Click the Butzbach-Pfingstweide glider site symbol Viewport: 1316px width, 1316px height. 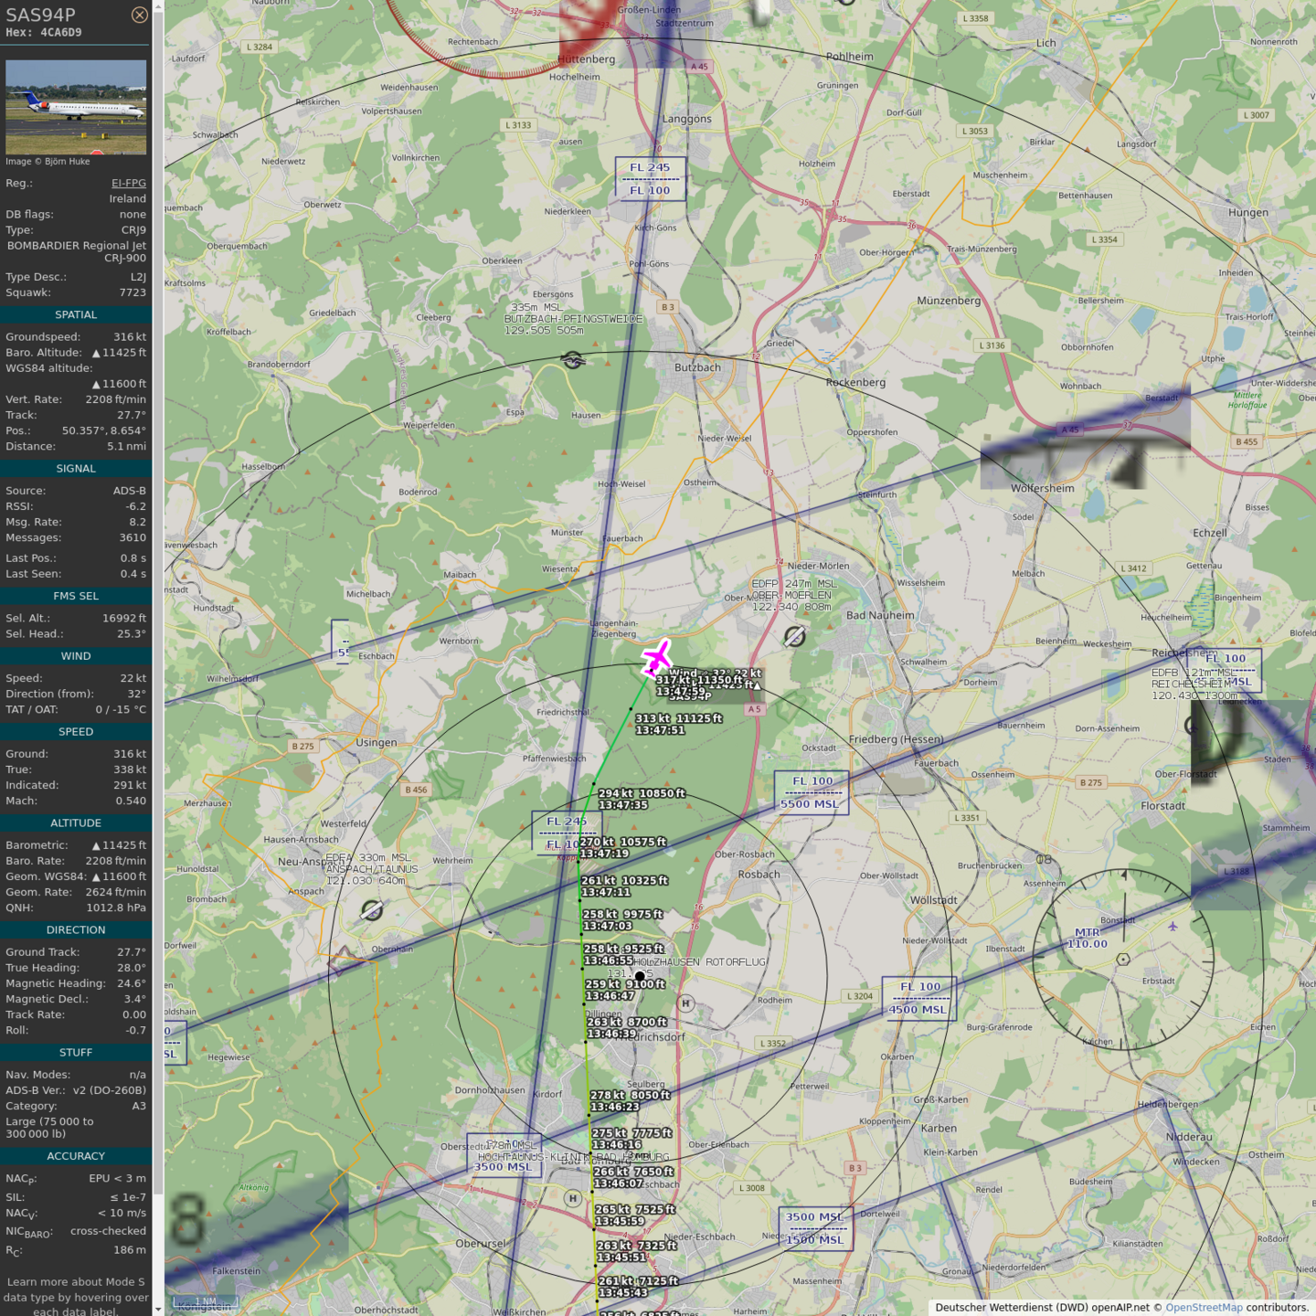[x=573, y=360]
